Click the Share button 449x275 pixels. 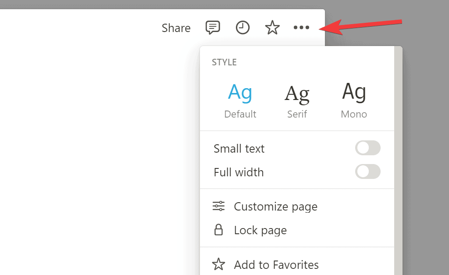coord(176,28)
